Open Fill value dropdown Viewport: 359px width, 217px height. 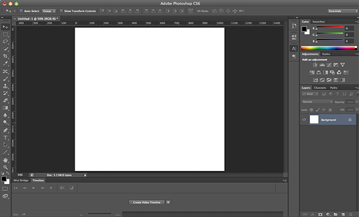click(x=357, y=110)
